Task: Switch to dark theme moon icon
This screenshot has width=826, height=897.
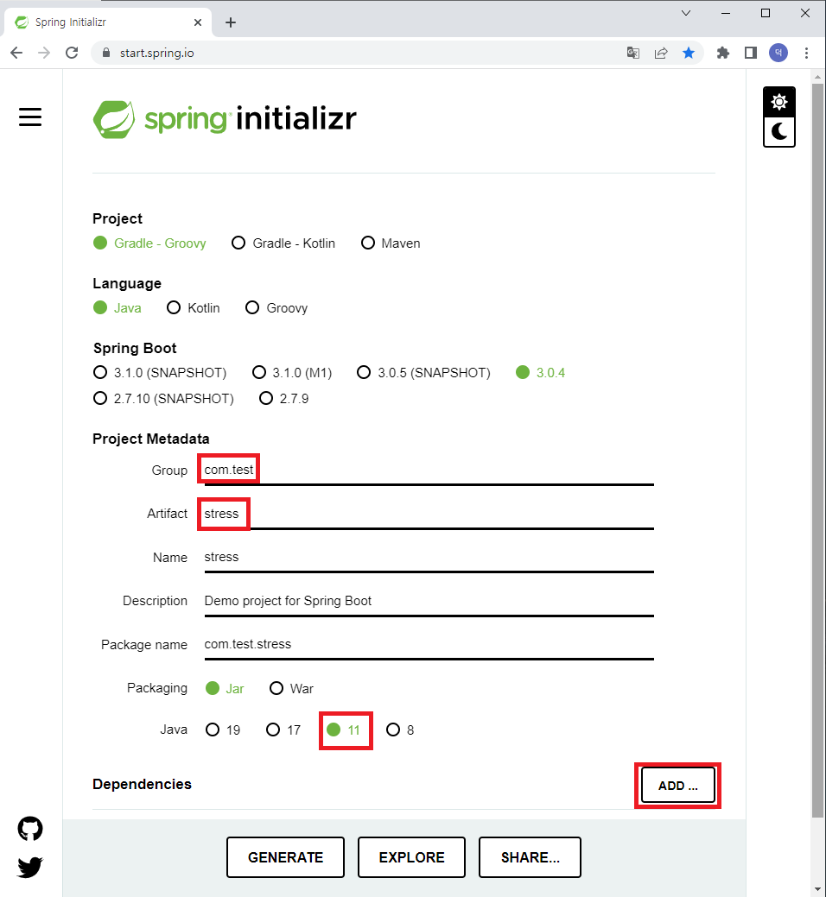Action: tap(779, 131)
